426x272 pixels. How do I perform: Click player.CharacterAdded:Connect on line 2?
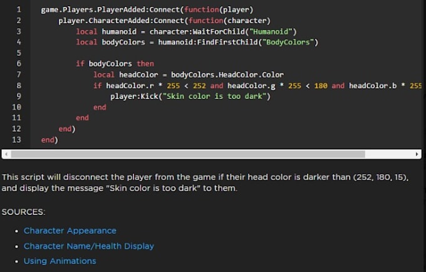click(121, 21)
